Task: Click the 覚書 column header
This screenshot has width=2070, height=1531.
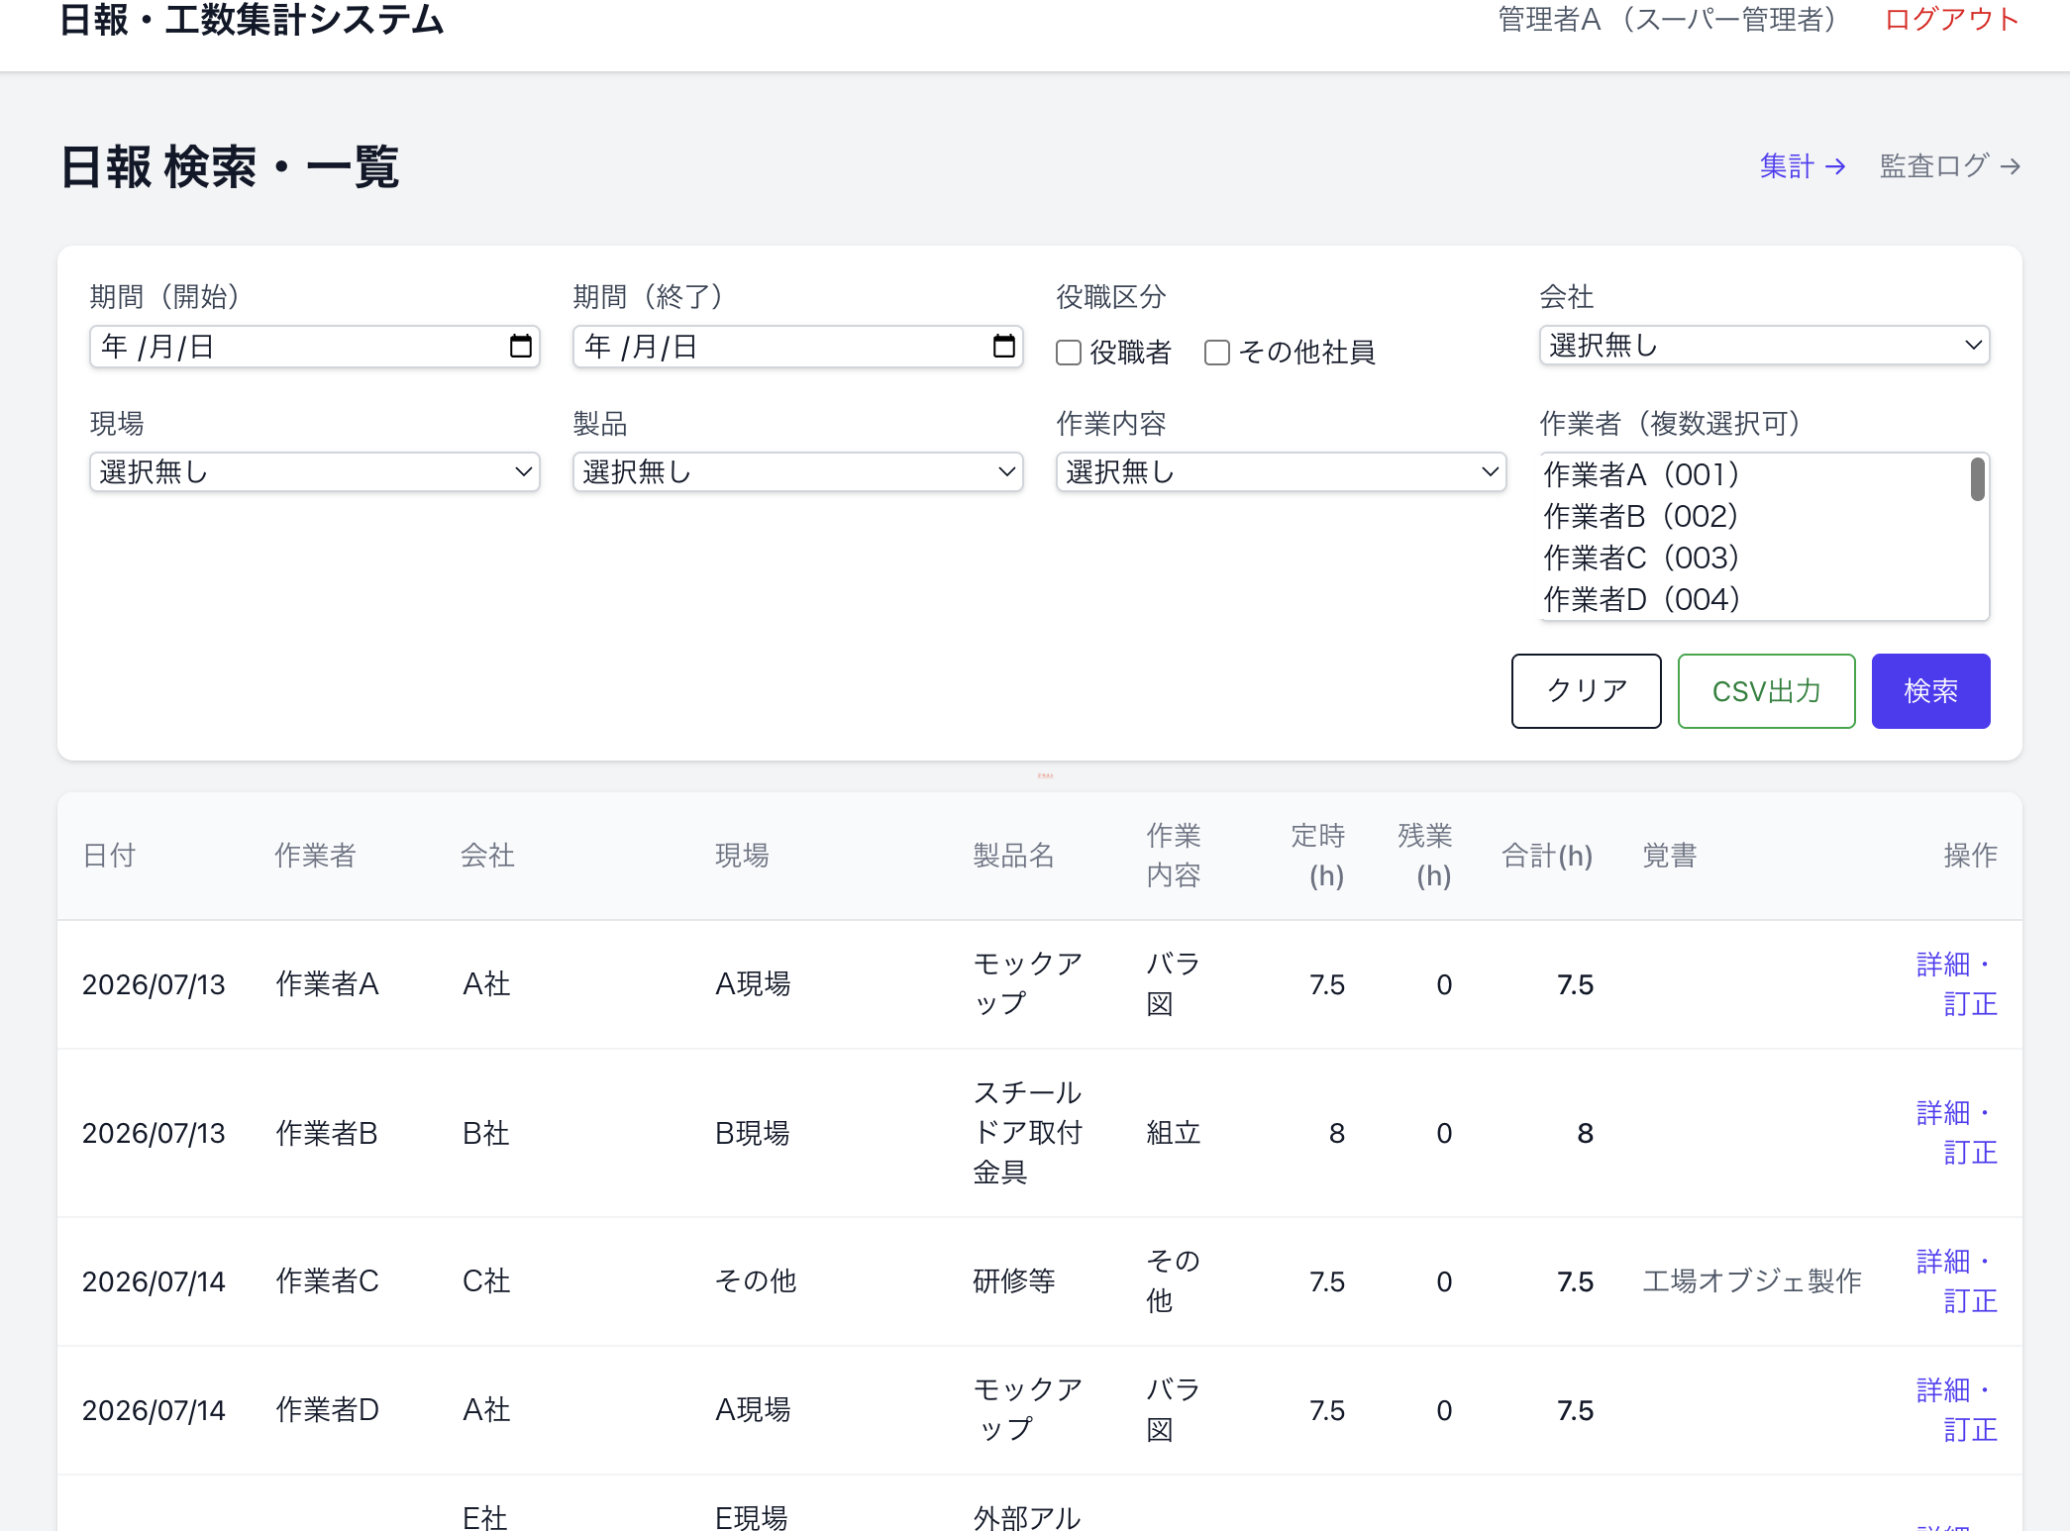Action: click(x=1670, y=856)
